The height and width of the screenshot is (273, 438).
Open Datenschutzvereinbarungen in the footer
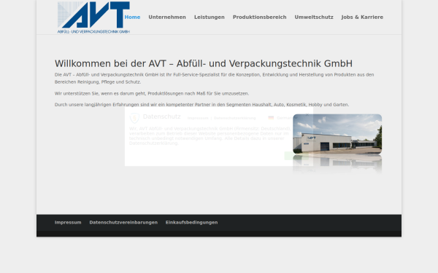tap(123, 222)
